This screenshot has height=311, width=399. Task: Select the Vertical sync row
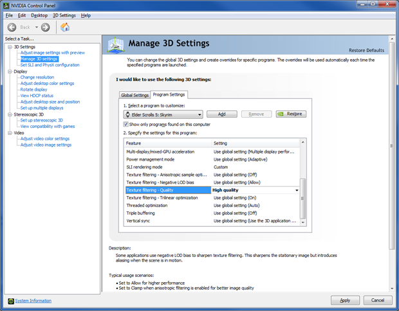212,221
